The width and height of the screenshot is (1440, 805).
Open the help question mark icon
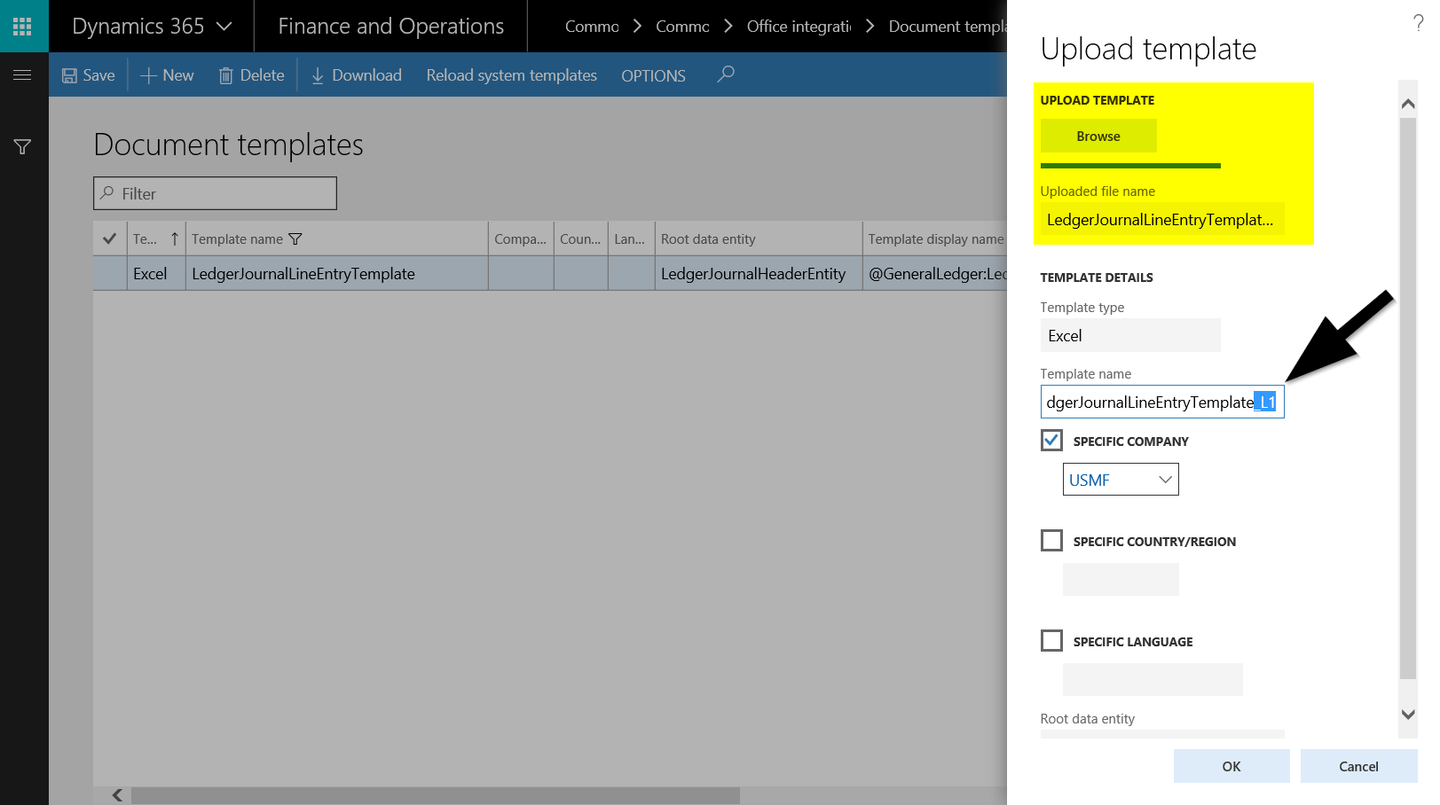tap(1418, 23)
